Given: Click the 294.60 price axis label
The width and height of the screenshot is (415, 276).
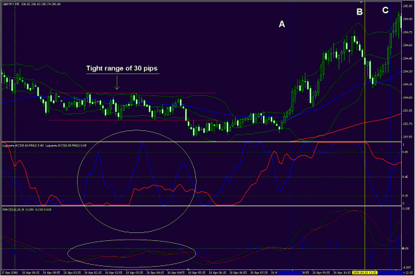Looking at the screenshot, I should [x=407, y=45].
